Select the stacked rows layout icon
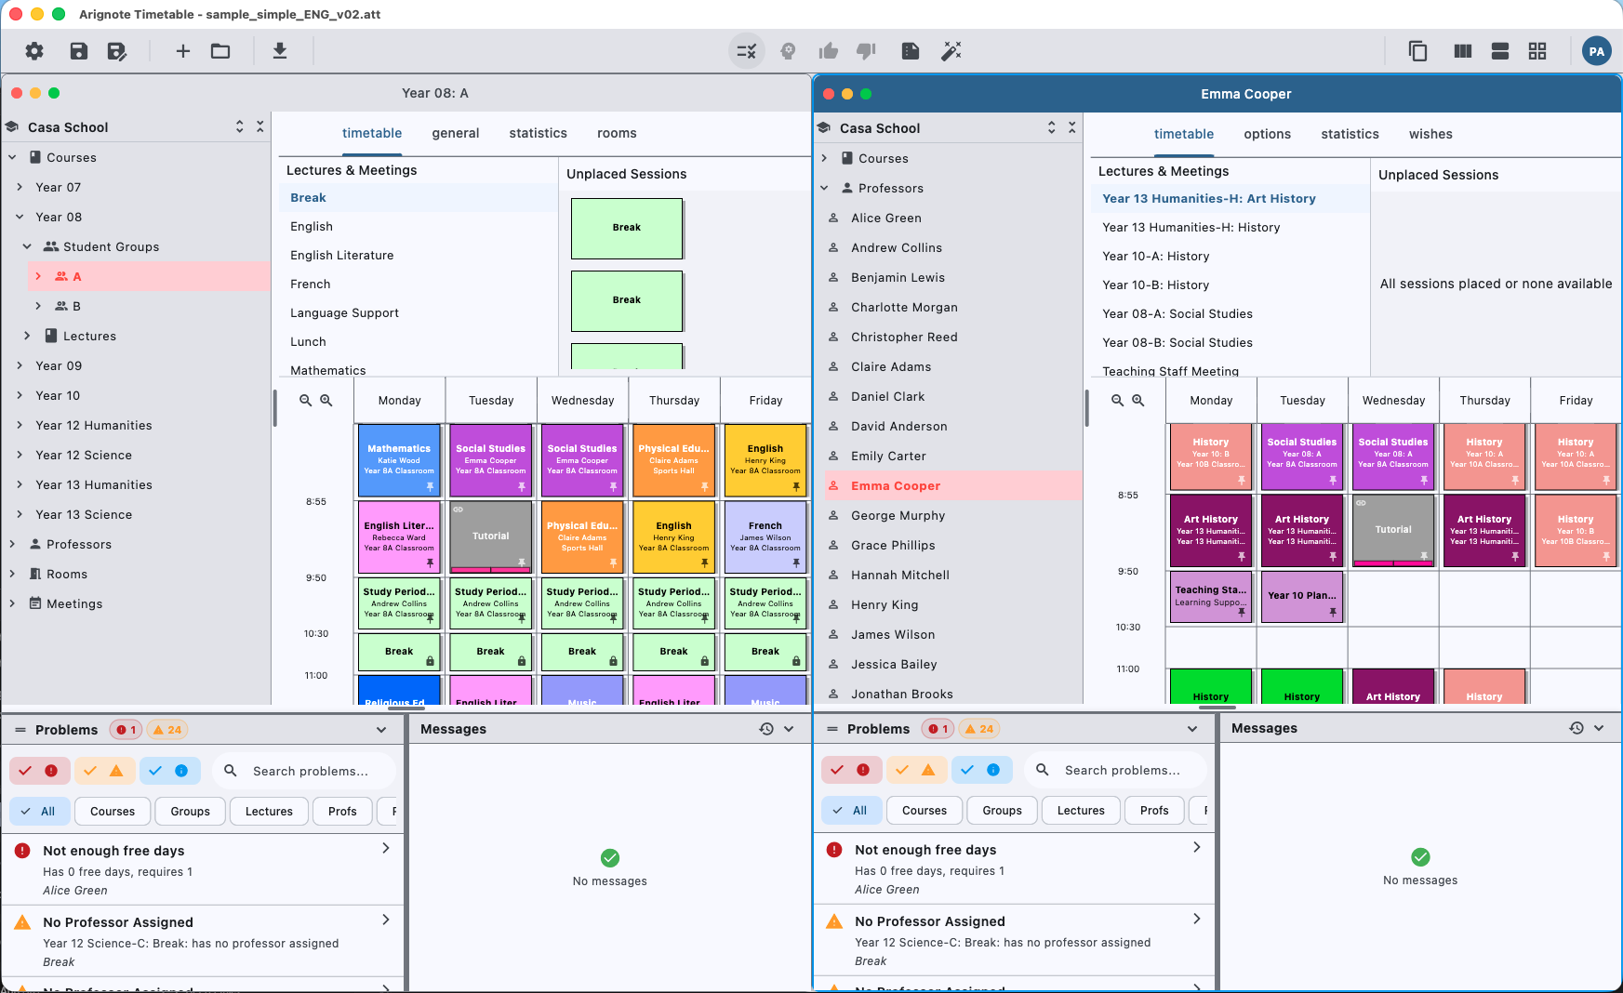1623x993 pixels. click(x=1500, y=51)
